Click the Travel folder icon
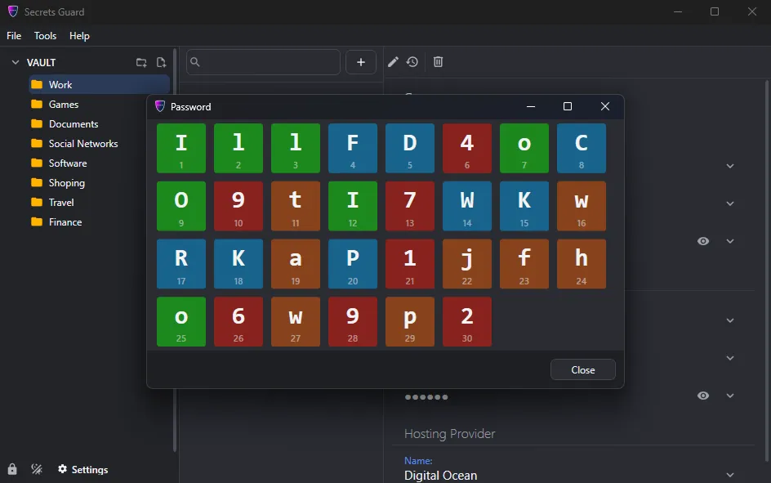Image resolution: width=771 pixels, height=483 pixels. point(37,202)
